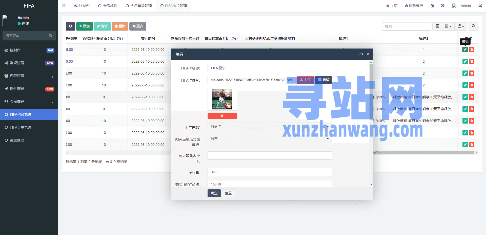The image size is (486, 235).
Task: Click delete icon in last table row
Action: (x=472, y=145)
